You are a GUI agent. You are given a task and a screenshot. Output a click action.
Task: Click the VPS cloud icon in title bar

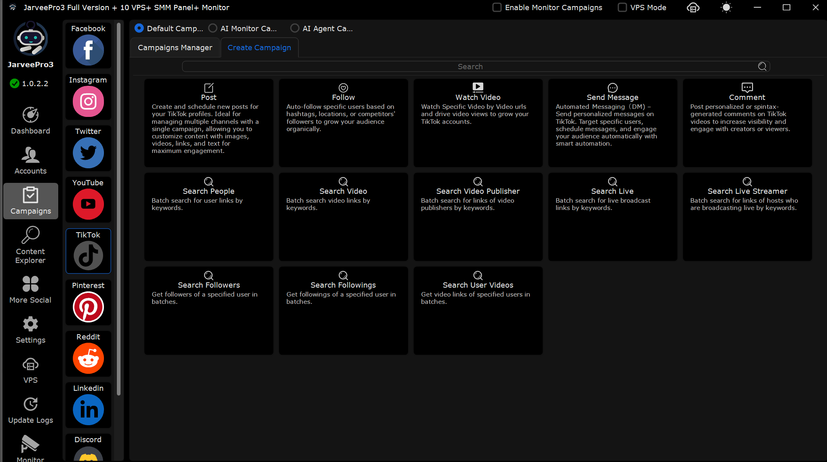click(x=693, y=8)
